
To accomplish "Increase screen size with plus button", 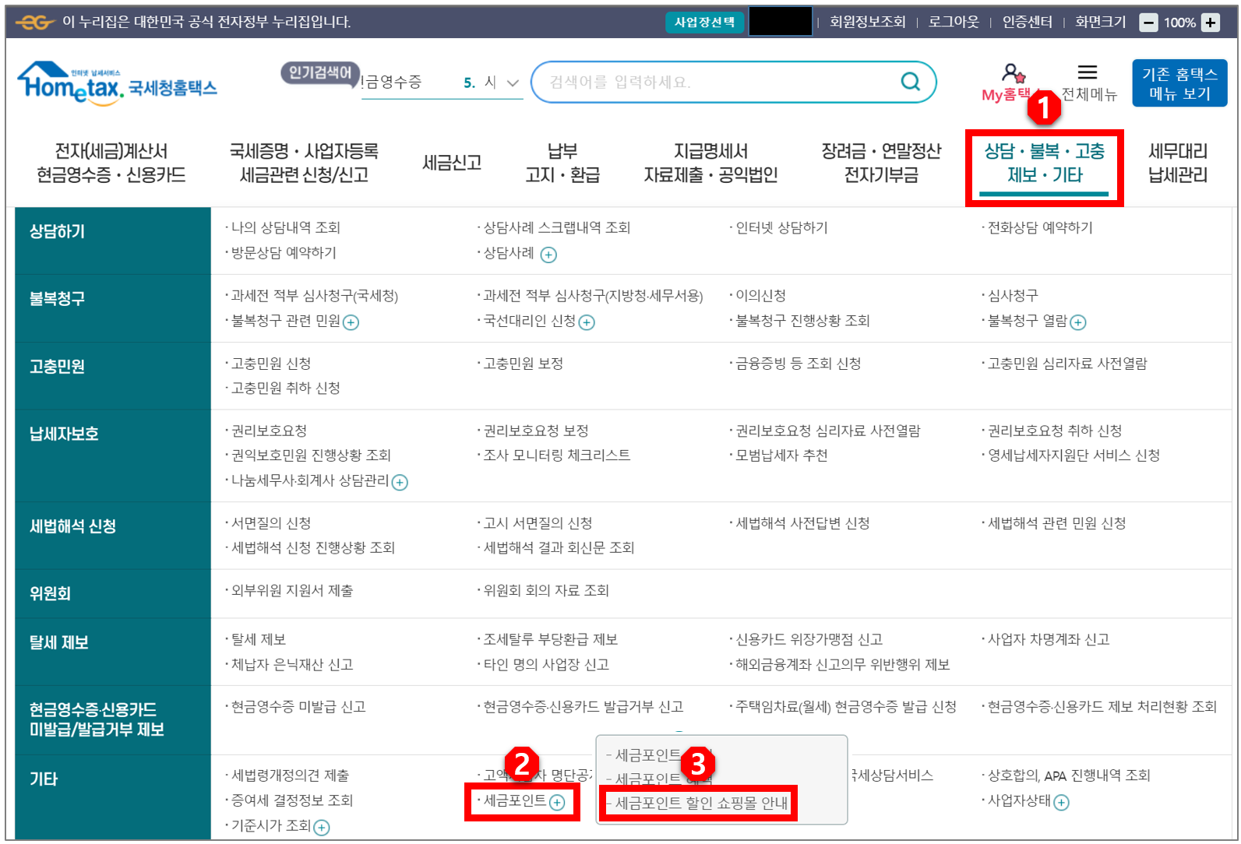I will tap(1211, 23).
